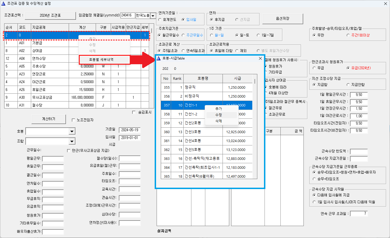Click the 조견표 list vertical scrollbar

152,66
